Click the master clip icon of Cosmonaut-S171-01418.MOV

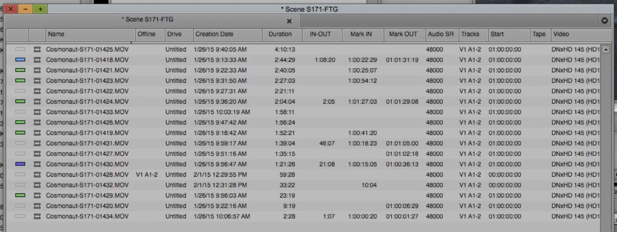tap(37, 60)
